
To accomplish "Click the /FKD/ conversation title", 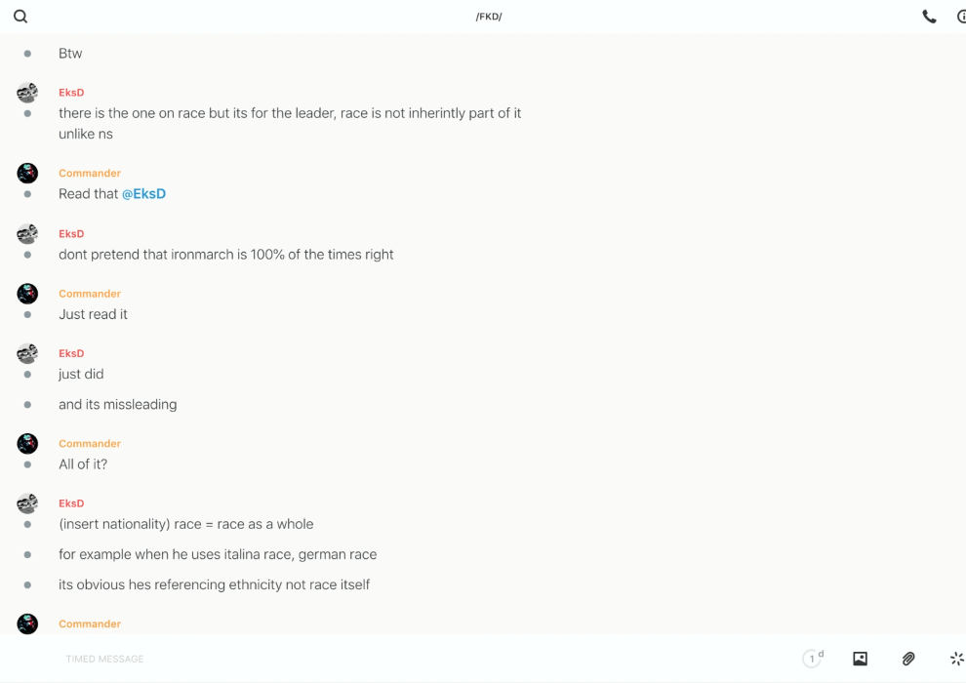I will point(489,17).
